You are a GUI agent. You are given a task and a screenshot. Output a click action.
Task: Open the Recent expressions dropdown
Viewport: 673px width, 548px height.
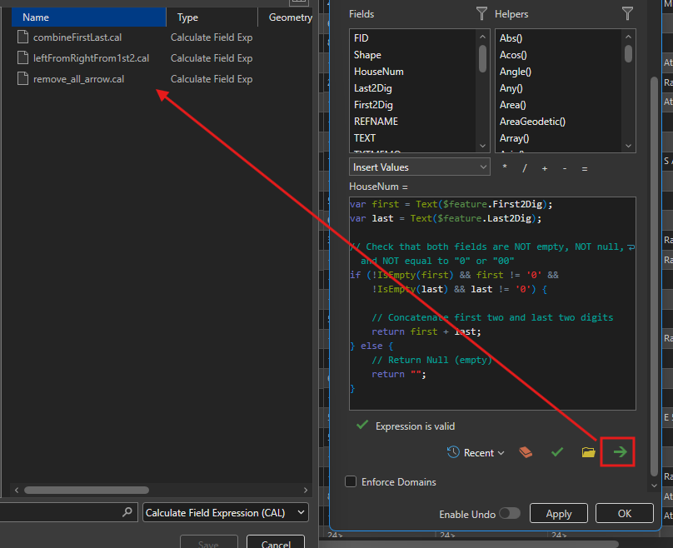point(476,452)
